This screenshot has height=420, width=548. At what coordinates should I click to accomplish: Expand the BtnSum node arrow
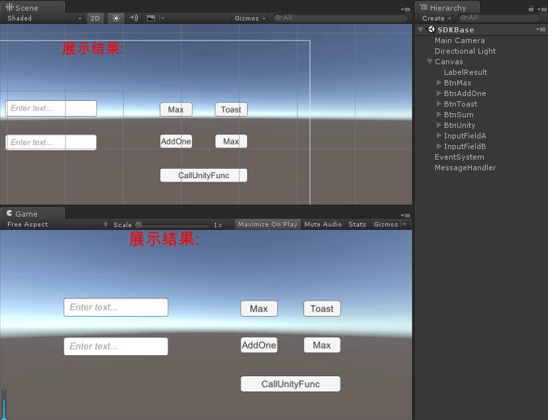(x=439, y=115)
